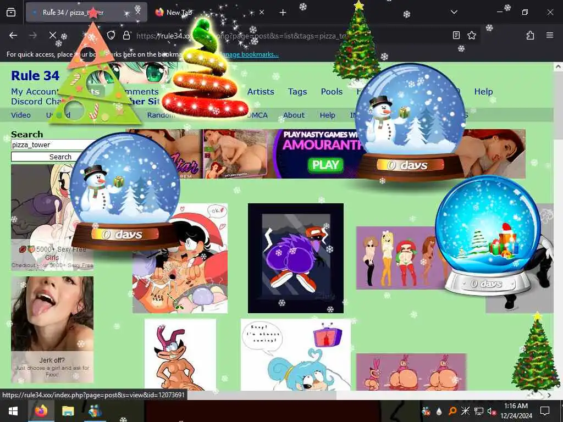This screenshot has width=563, height=422.
Task: Click the two-people app taskbar icon
Action: pos(95,411)
